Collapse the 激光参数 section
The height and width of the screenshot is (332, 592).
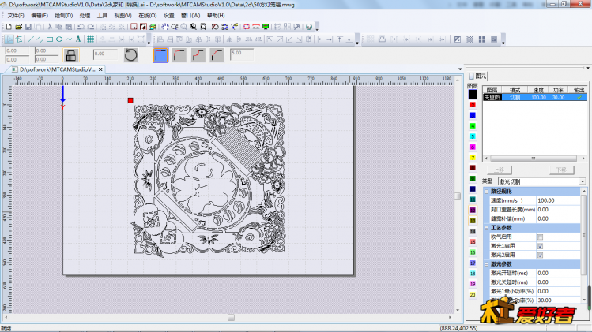(487, 264)
